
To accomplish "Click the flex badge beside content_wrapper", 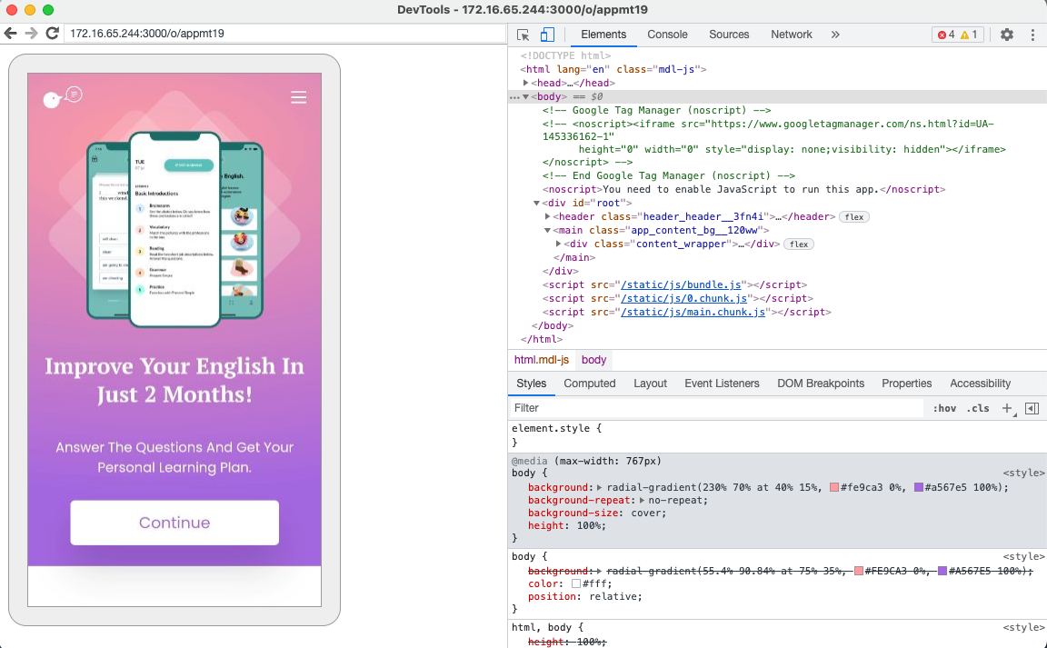I will 799,244.
